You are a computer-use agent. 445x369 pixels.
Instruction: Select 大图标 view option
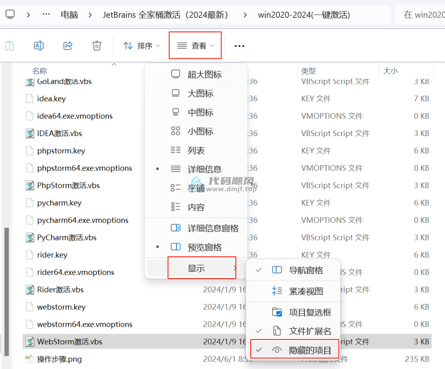(196, 93)
